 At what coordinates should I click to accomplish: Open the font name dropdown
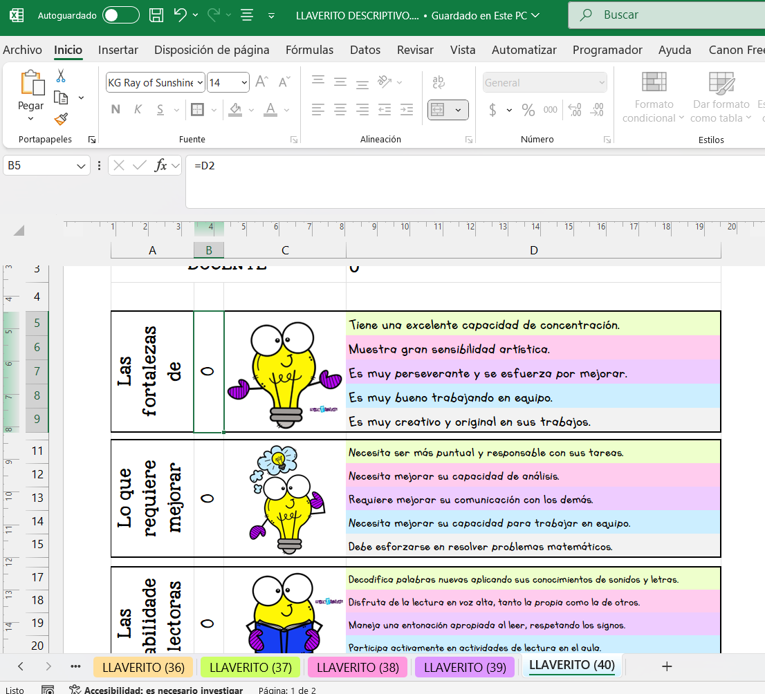(x=201, y=83)
